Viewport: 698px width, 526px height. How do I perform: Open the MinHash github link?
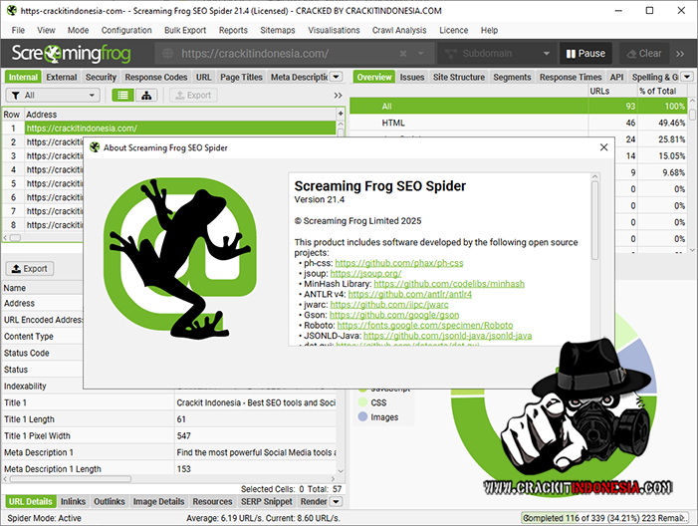449,284
